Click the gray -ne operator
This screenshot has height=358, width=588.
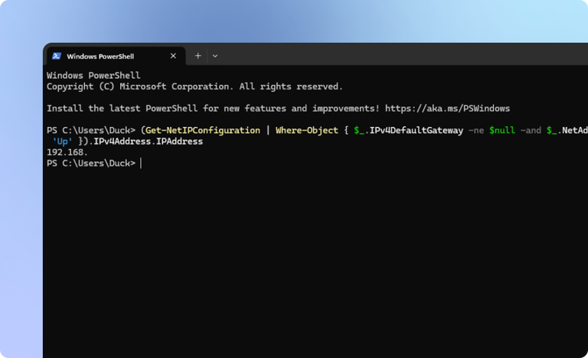[x=476, y=130]
